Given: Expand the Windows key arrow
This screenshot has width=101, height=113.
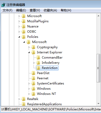Looking at the screenshot, I should click(x=29, y=89).
